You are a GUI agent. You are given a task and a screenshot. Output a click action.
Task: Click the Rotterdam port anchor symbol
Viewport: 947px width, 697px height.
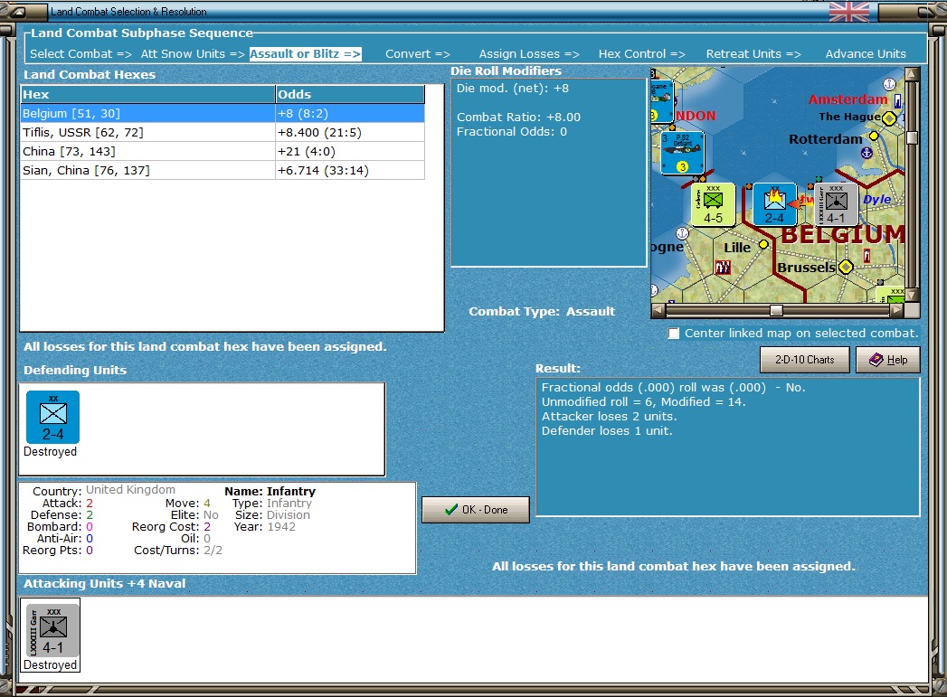point(867,154)
